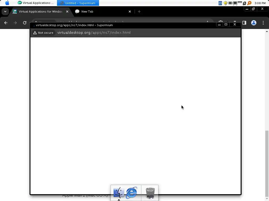Screen dimensions: 269x201
Task: Click the battery status tray icon
Action: [230, 3]
